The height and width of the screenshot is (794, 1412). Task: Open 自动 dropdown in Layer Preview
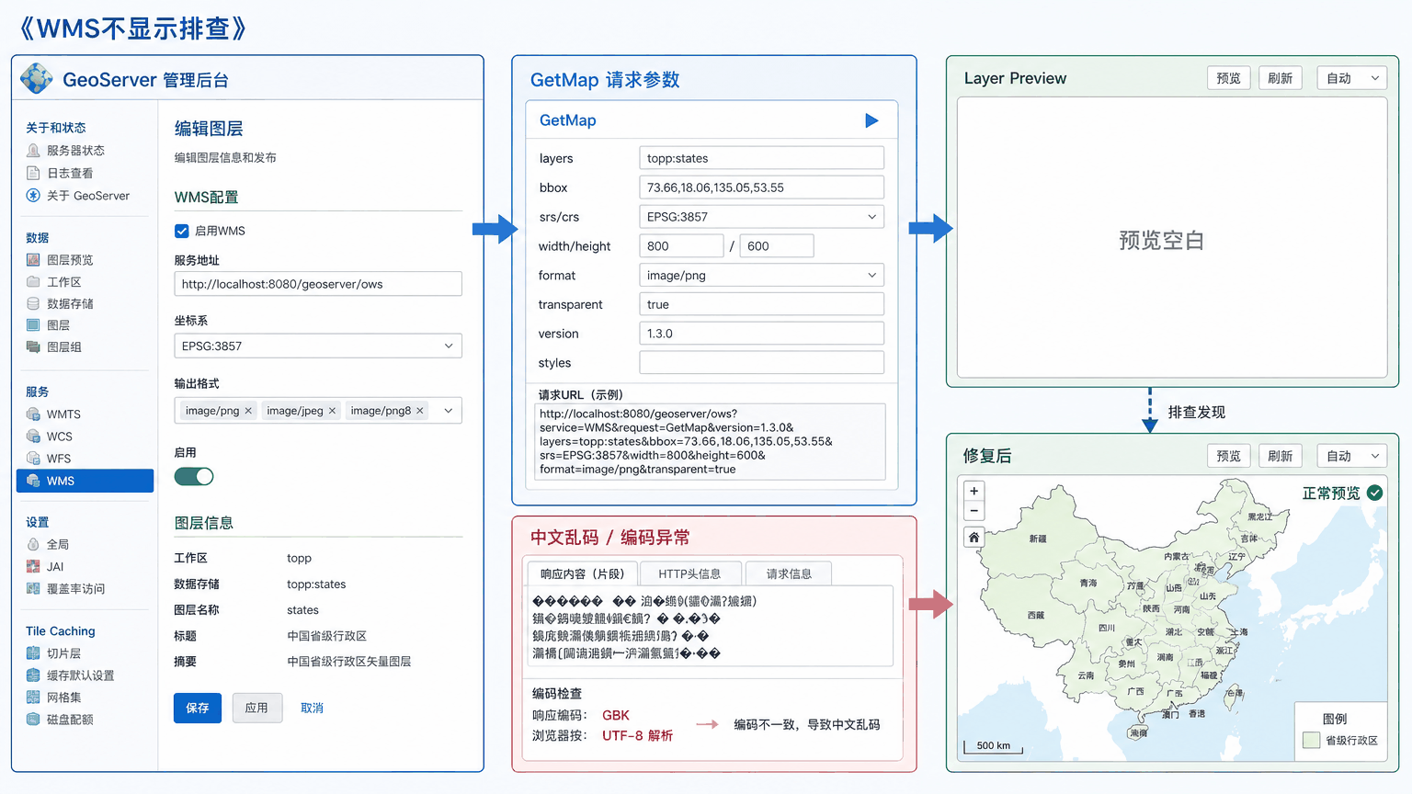[1351, 78]
